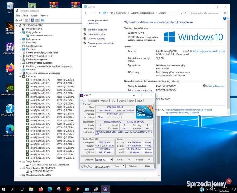Click the volume icon in system tray
This screenshot has height=193, width=237.
click(211, 189)
